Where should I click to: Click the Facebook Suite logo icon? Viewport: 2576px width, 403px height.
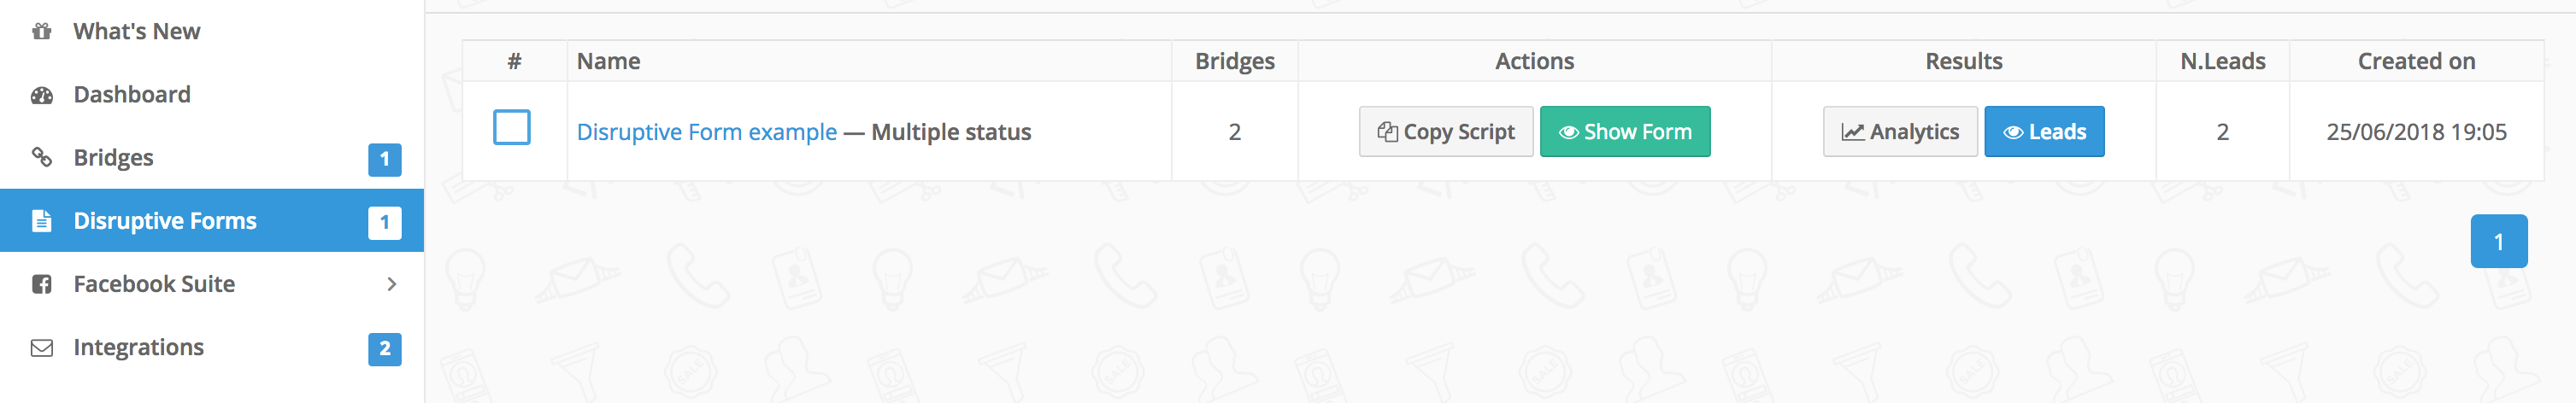[x=41, y=284]
